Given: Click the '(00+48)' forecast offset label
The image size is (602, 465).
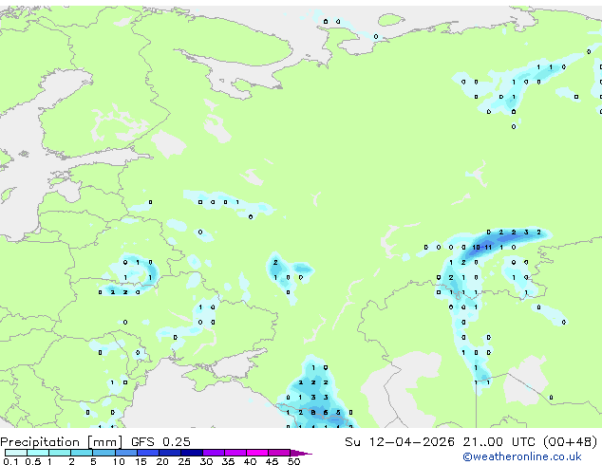Looking at the screenshot, I should 571,442.
